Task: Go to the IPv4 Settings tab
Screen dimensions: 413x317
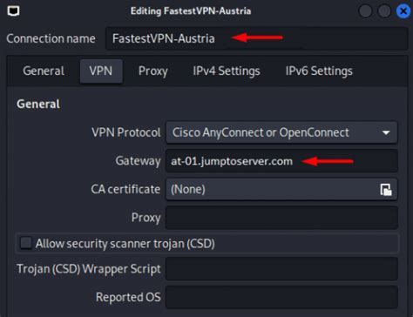Action: click(x=227, y=71)
